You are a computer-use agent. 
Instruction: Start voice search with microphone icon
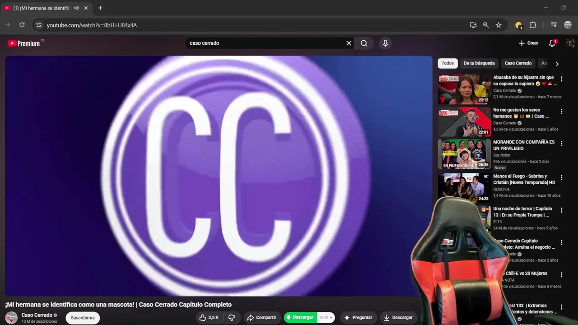(x=385, y=43)
